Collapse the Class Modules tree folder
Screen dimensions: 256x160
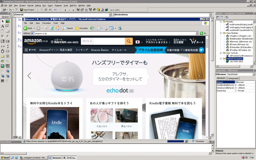coord(221,33)
